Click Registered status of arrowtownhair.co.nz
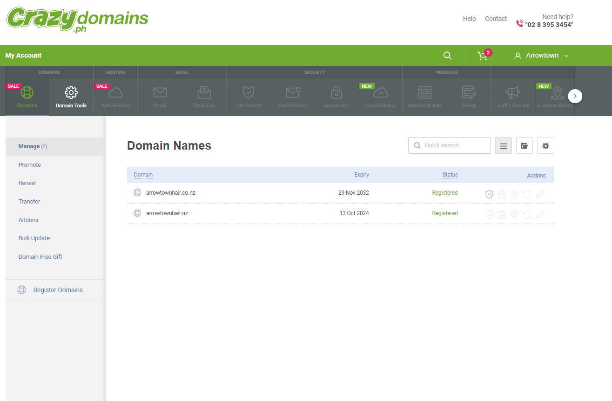This screenshot has height=401, width=612. pyautogui.click(x=445, y=193)
